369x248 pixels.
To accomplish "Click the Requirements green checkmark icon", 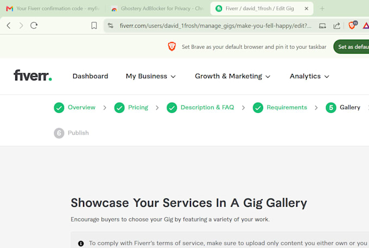I will (x=258, y=108).
